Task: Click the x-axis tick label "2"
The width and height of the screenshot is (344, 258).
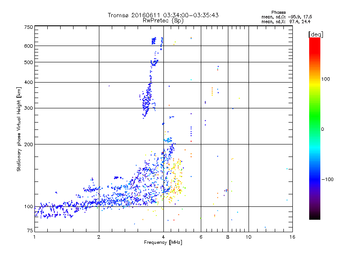Action: click(99, 237)
